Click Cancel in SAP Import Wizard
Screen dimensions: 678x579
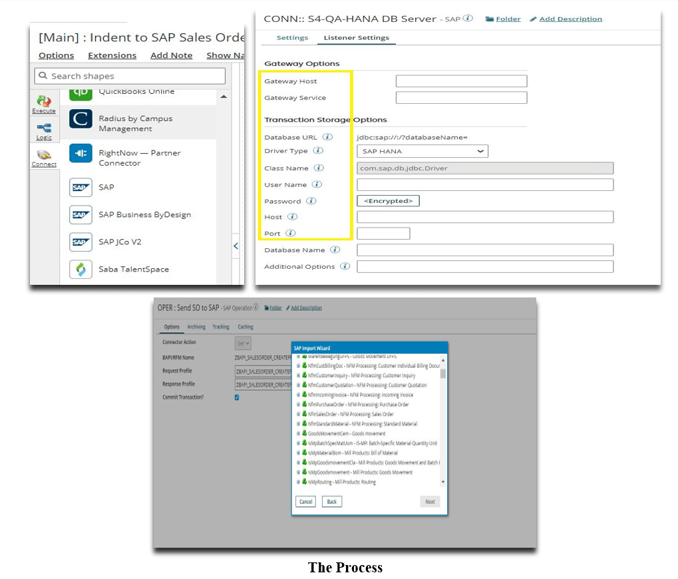click(x=306, y=502)
